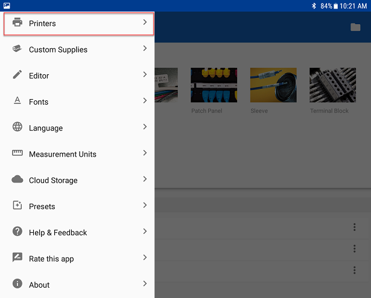Choose the Terminal Block label thumbnail
Screen dimensions: 371x298
click(x=332, y=85)
